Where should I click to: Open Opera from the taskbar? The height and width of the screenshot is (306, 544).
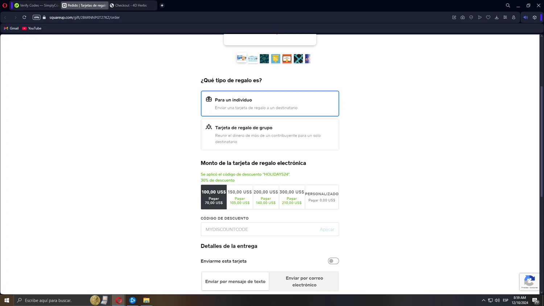[x=119, y=300]
